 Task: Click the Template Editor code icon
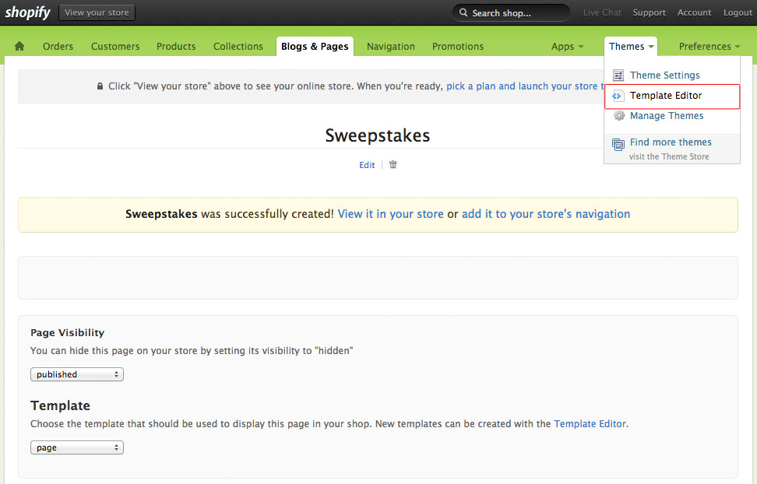coord(617,96)
